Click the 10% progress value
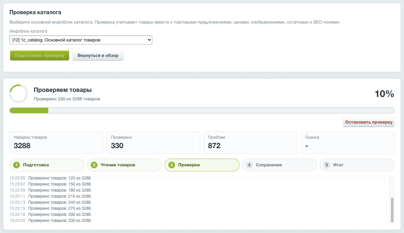The height and width of the screenshot is (233, 404). pos(384,94)
